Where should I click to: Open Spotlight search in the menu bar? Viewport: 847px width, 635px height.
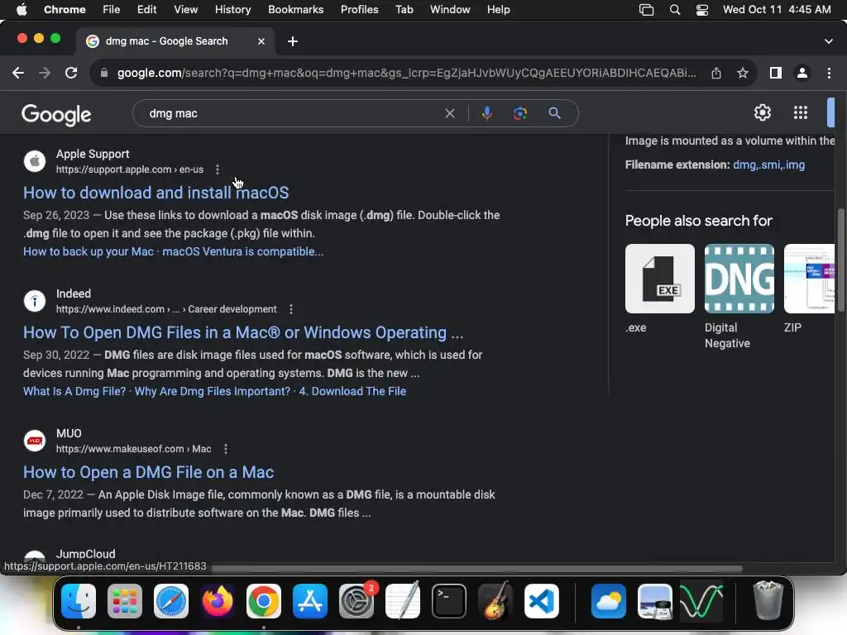pyautogui.click(x=675, y=10)
